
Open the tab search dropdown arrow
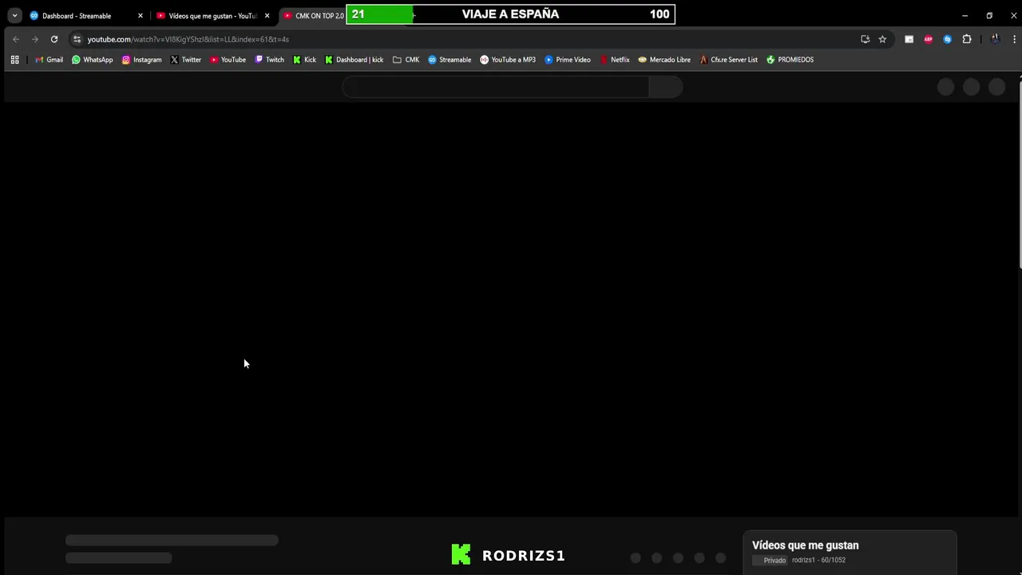(14, 15)
